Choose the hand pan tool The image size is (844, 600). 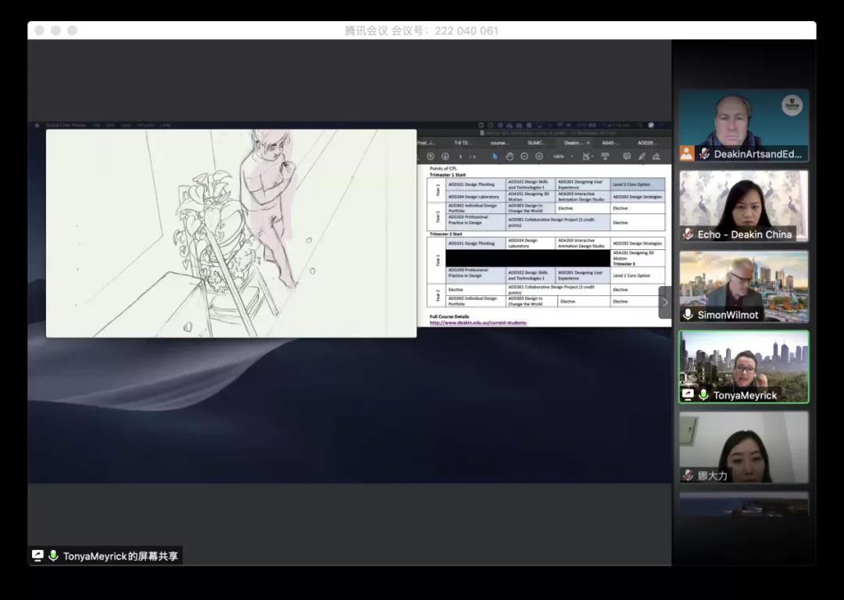click(509, 156)
